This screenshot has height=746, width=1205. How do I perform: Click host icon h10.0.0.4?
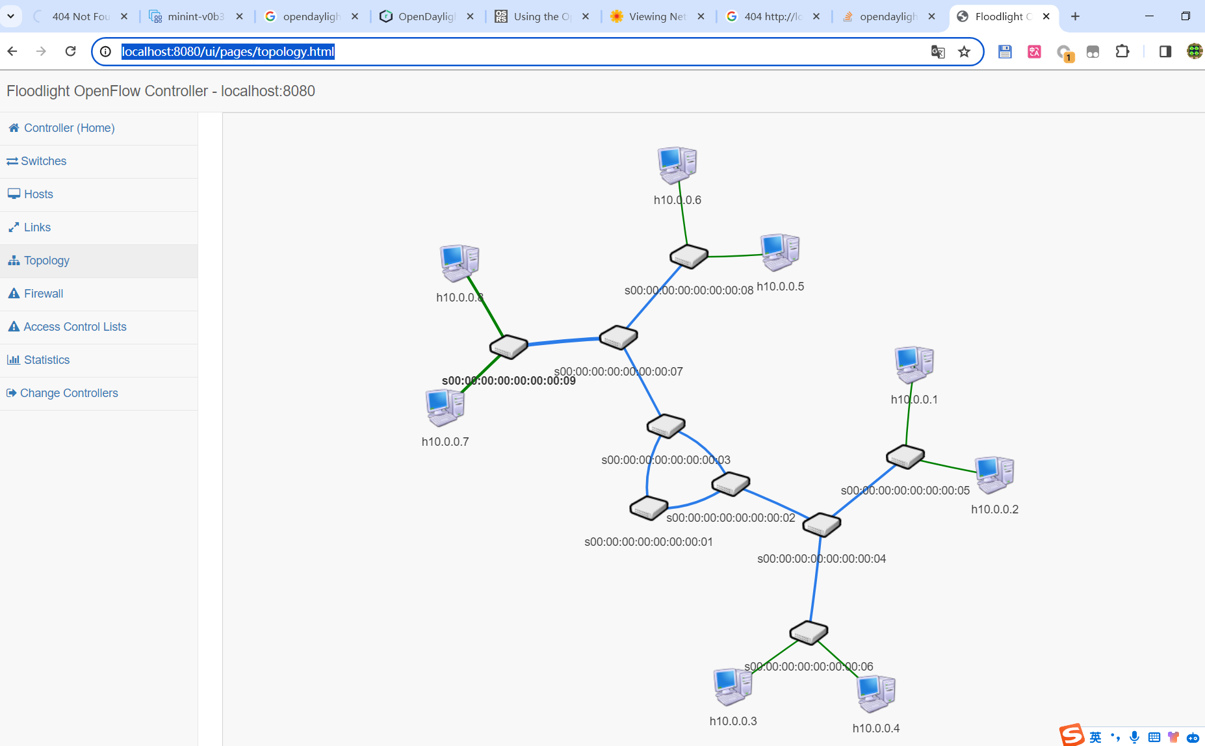[x=876, y=693]
